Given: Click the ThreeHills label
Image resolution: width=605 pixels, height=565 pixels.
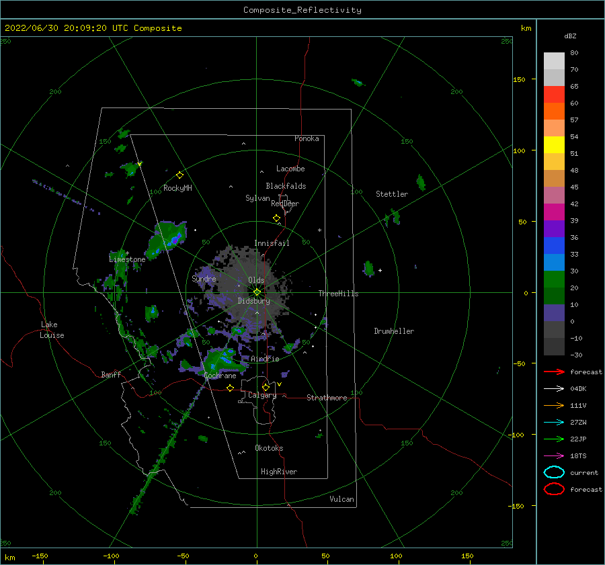Looking at the screenshot, I should 338,294.
